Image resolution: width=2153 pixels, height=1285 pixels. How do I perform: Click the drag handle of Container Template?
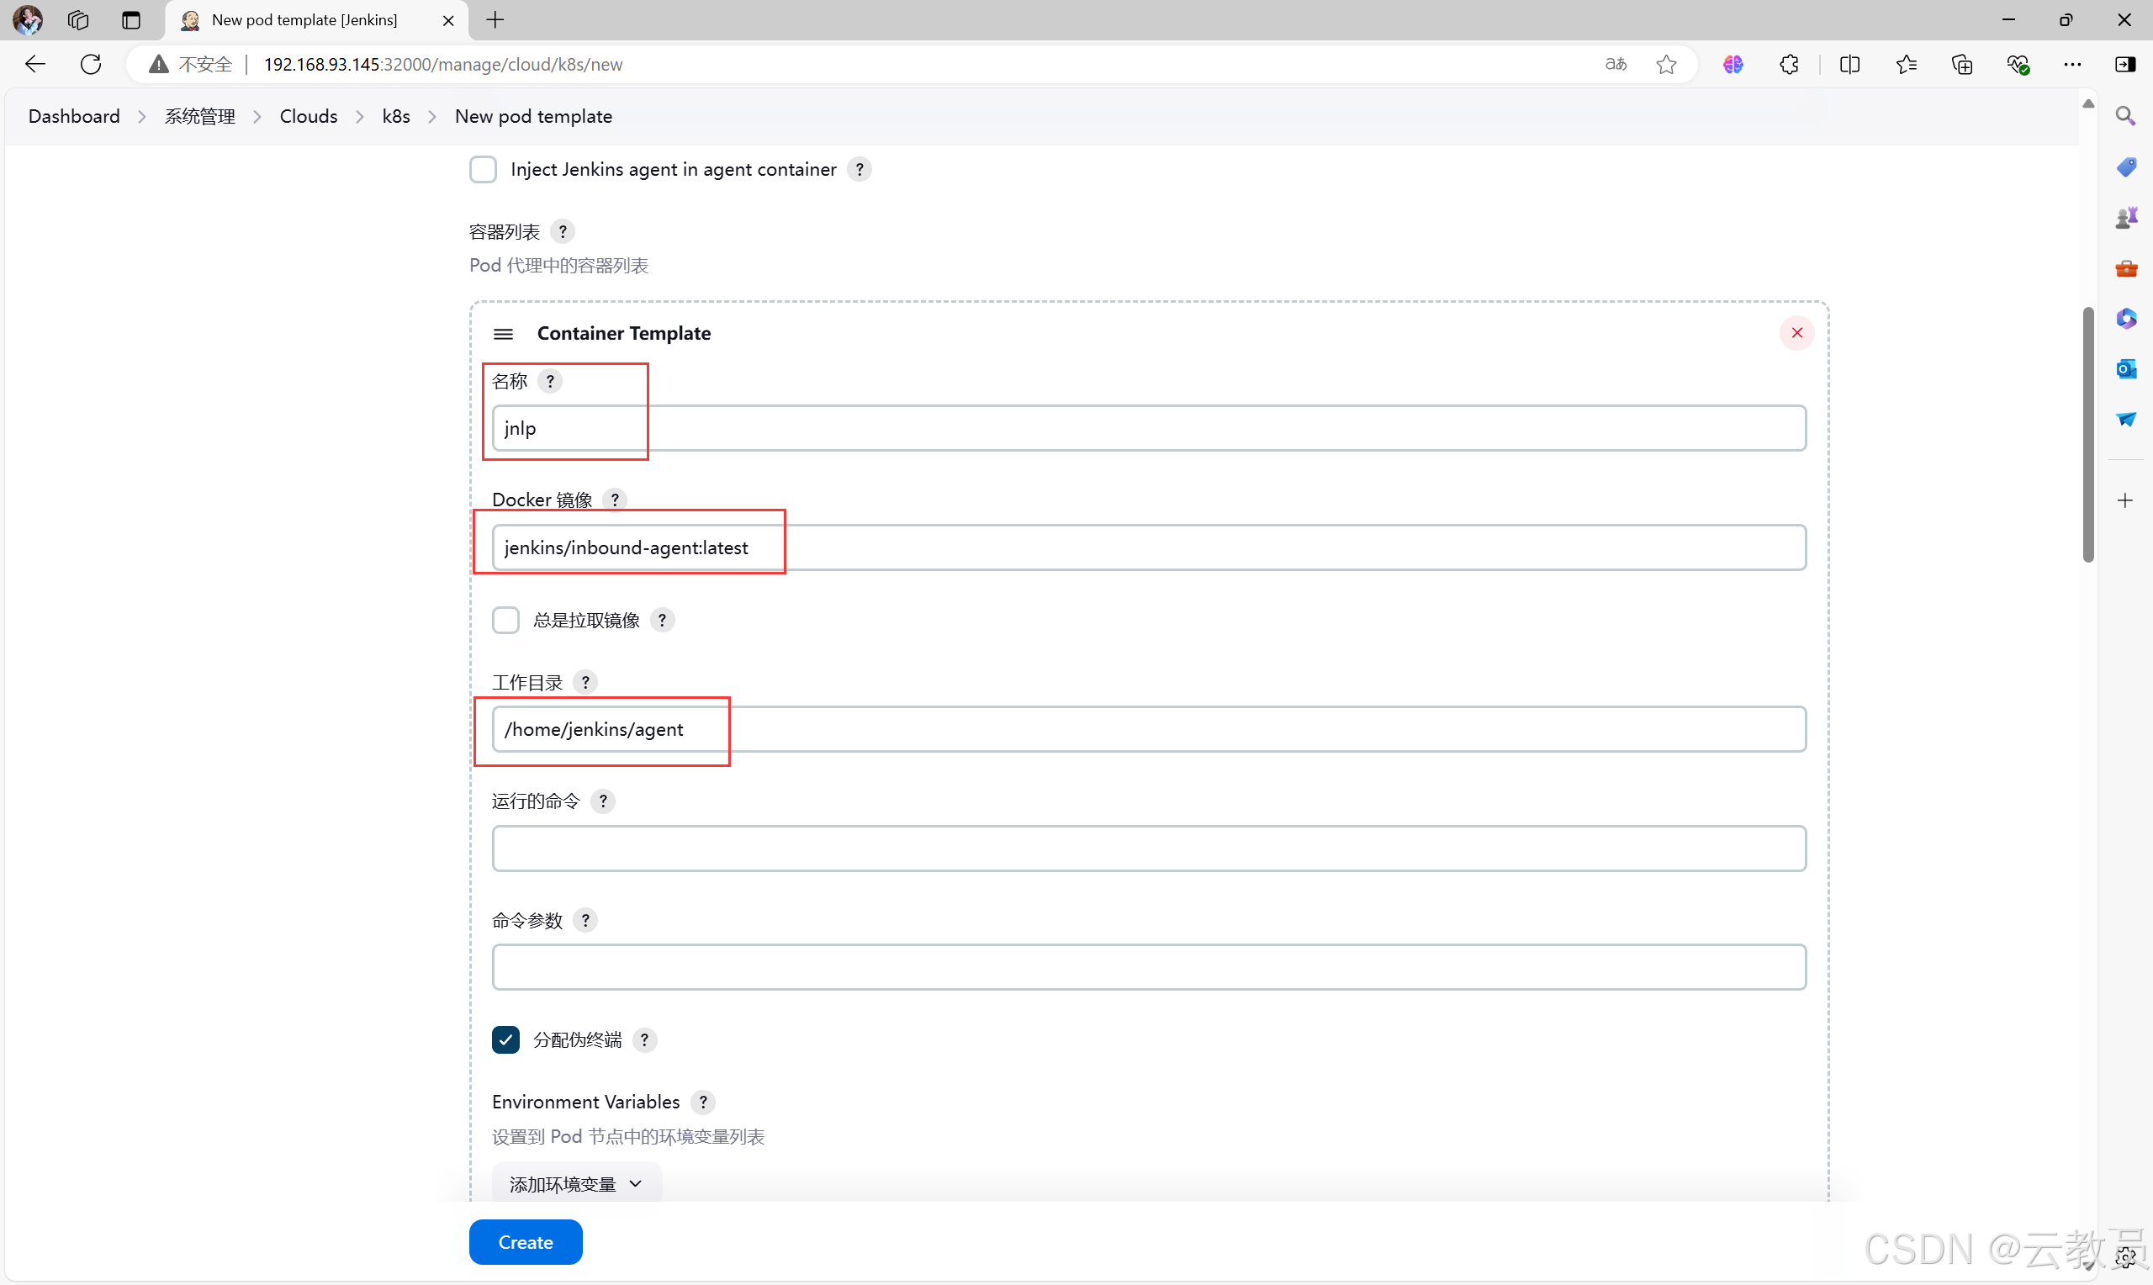click(503, 334)
